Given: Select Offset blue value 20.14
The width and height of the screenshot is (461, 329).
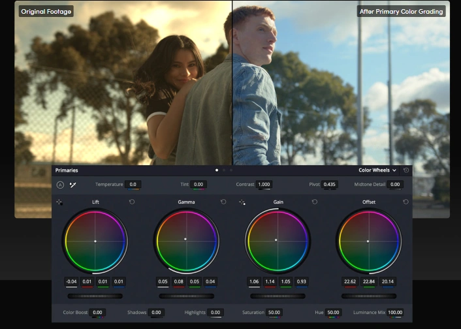Looking at the screenshot, I should coord(388,281).
